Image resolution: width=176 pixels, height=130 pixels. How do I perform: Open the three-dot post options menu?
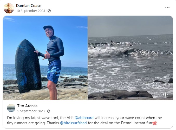pos(167,8)
